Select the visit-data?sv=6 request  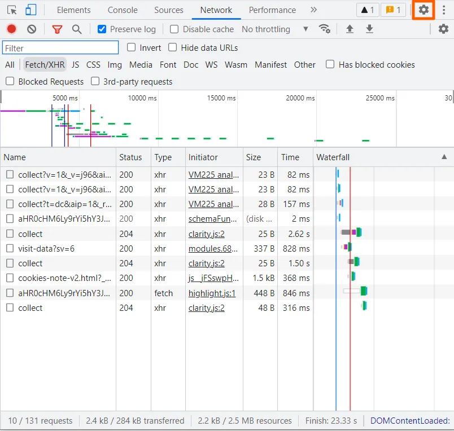(46, 248)
